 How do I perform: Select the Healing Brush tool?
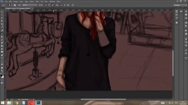(x=2, y=30)
